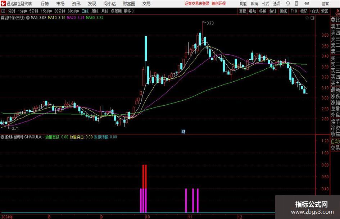Click the 换手 row in the right sidebar
This screenshot has height=219, width=340.
pyautogui.click(x=335, y=122)
